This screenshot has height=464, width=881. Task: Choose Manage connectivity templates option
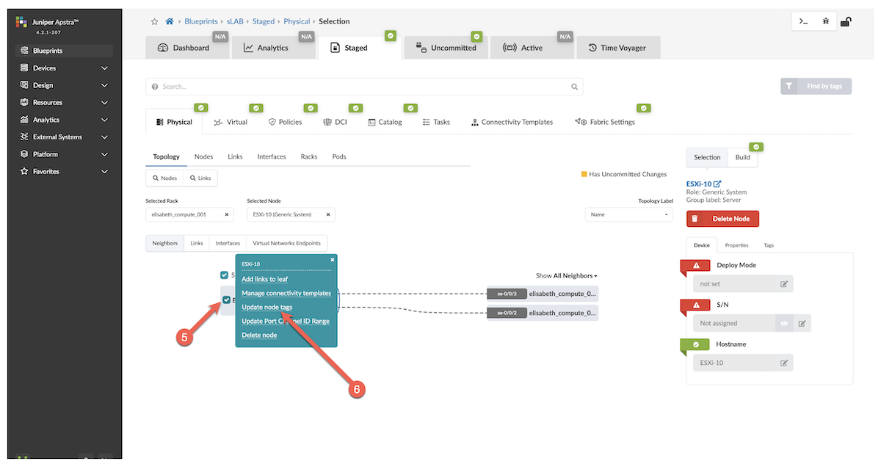(286, 293)
